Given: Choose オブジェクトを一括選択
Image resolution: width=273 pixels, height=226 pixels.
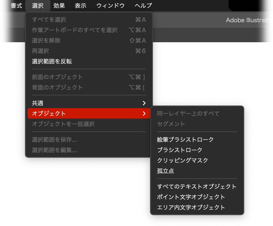Looking at the screenshot, I should (89, 124).
